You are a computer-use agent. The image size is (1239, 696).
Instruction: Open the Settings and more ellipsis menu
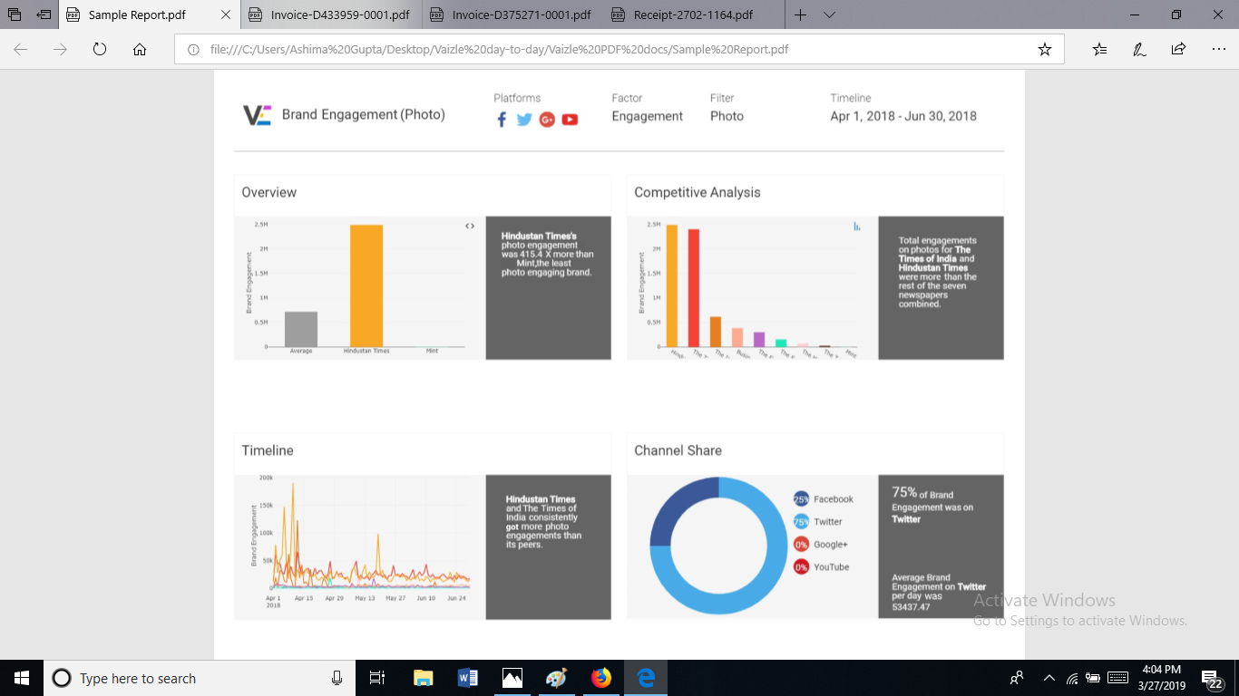tap(1218, 49)
